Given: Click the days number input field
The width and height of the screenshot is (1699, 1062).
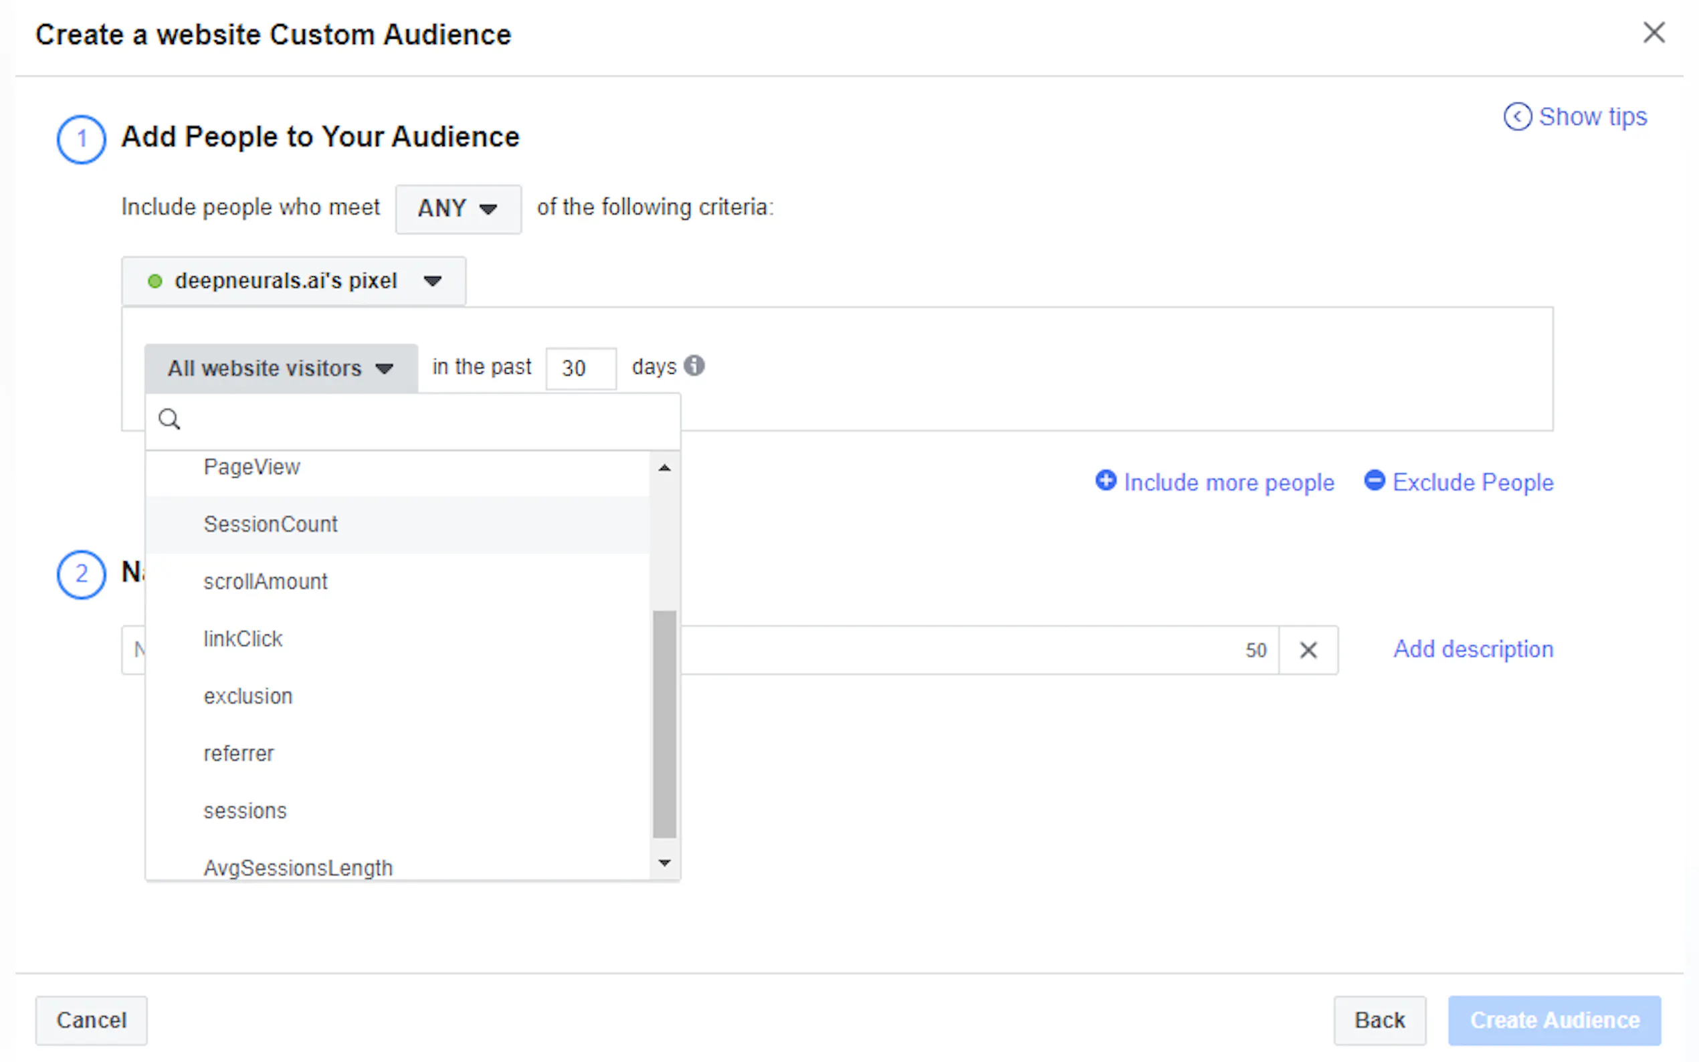Looking at the screenshot, I should 580,368.
